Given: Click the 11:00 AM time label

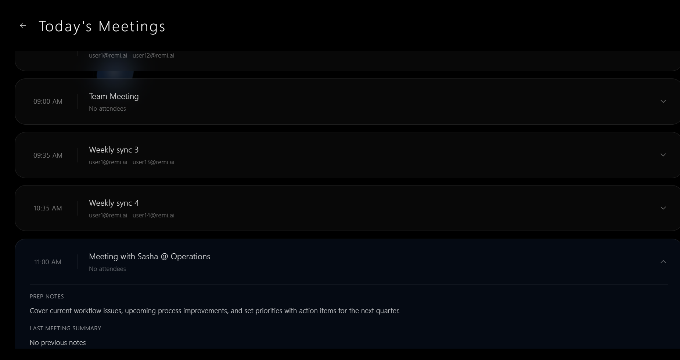Looking at the screenshot, I should coord(48,262).
